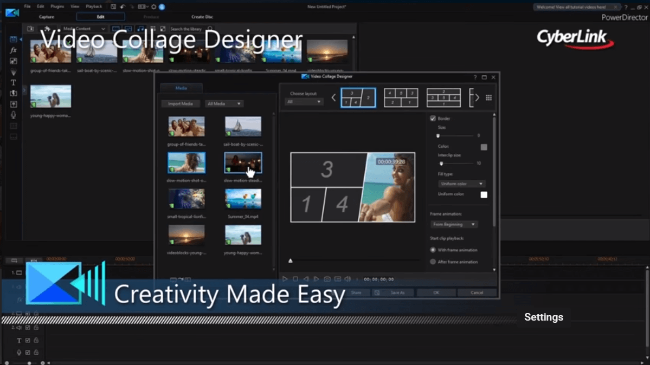Select After frame animation radio option
This screenshot has width=650, height=365.
[x=433, y=262]
